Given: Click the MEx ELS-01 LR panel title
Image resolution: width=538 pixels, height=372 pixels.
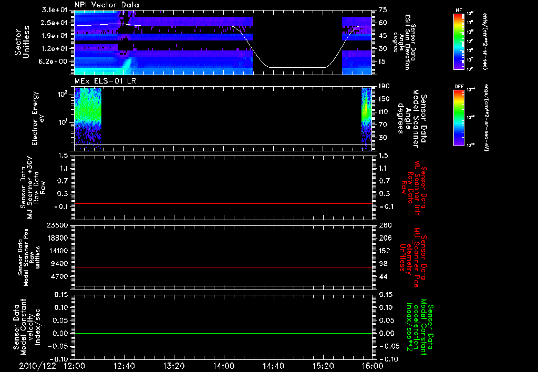Looking at the screenshot, I should click(105, 81).
